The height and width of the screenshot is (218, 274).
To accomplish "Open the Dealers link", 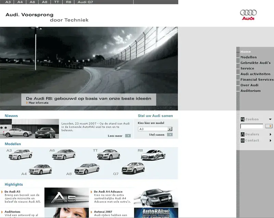I will (x=252, y=134).
